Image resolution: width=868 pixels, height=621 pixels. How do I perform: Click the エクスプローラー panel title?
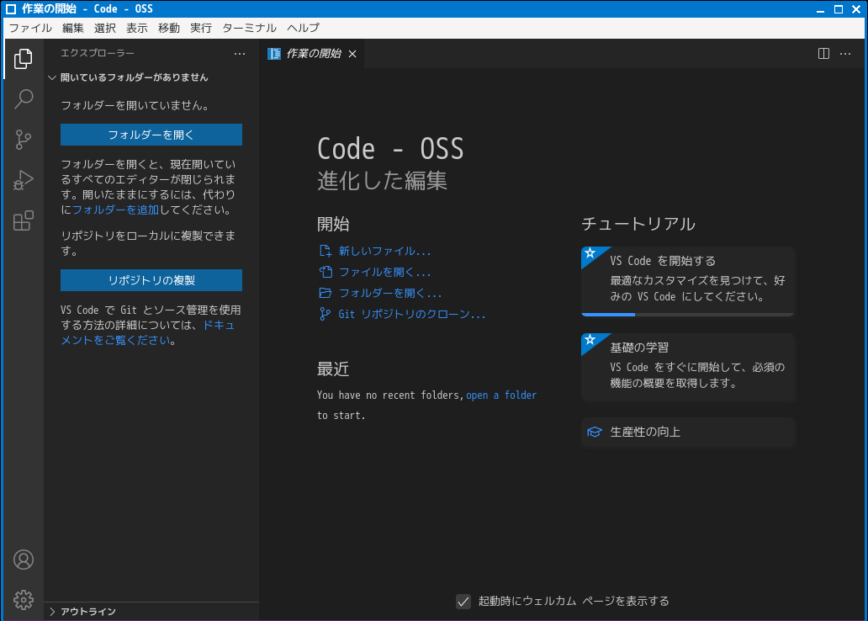pyautogui.click(x=98, y=53)
